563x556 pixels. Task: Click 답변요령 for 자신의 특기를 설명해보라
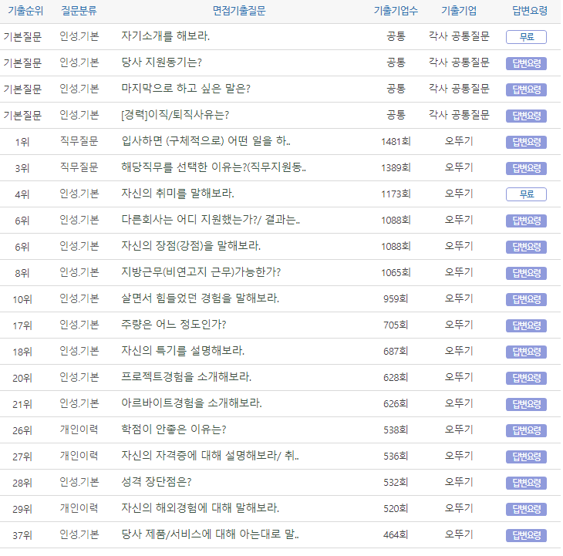(x=526, y=352)
